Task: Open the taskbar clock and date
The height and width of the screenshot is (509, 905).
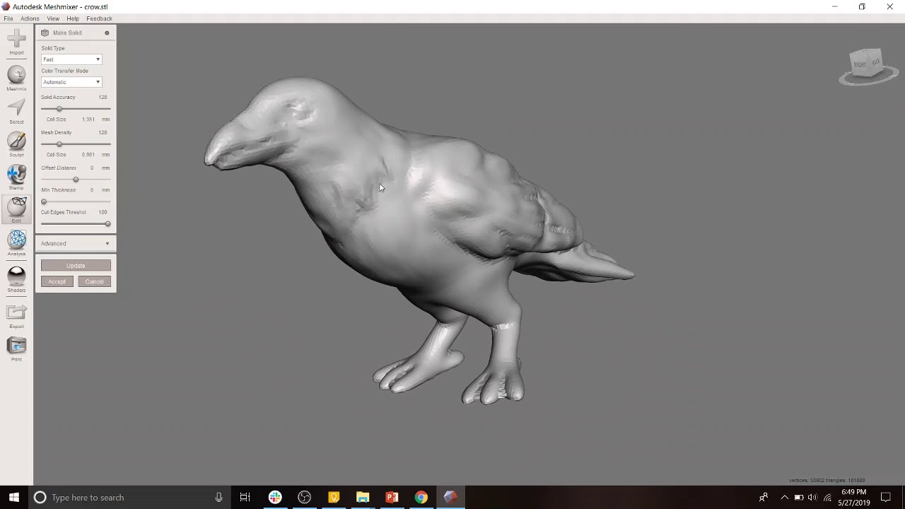Action: (x=853, y=498)
